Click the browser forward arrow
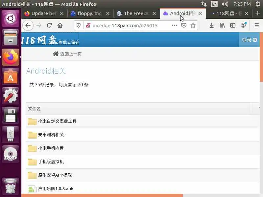This screenshot has width=263, height=197. (x=39, y=26)
